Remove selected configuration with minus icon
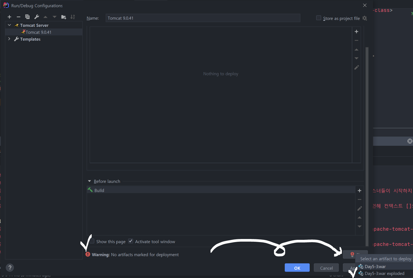The width and height of the screenshot is (413, 278). (19, 17)
